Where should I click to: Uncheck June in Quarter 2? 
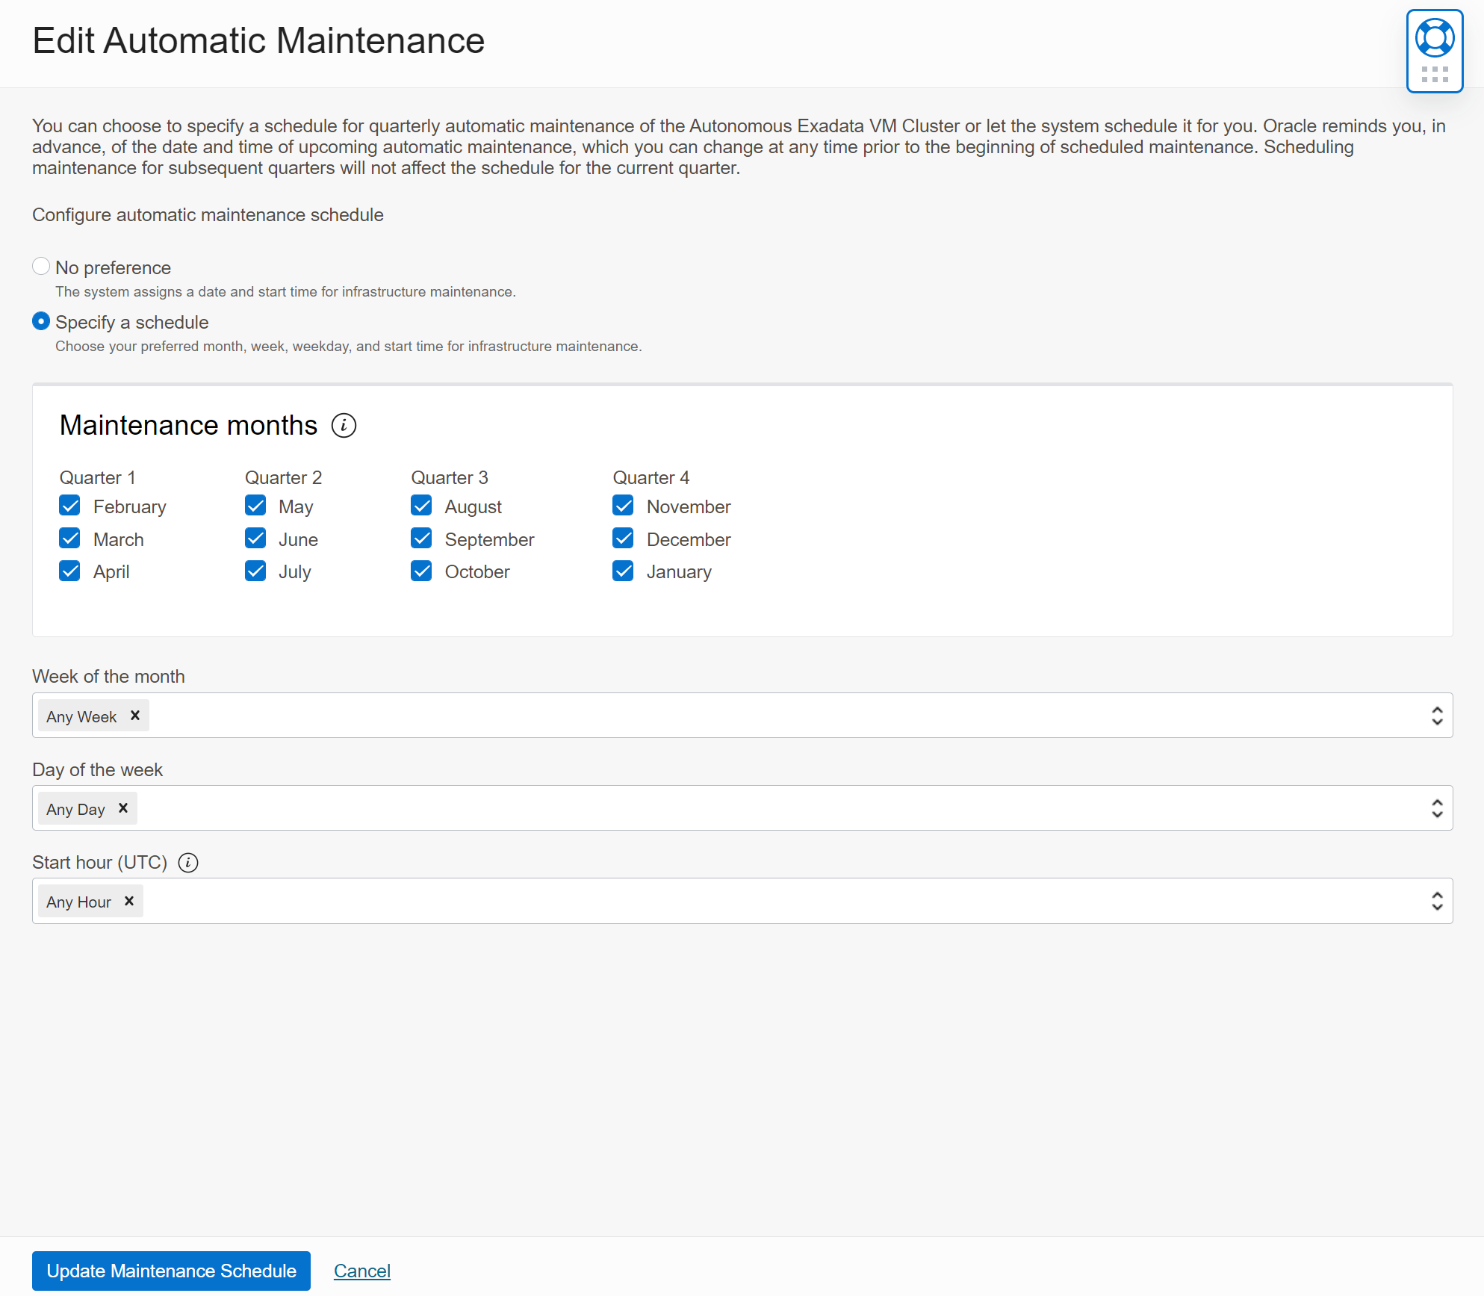255,538
